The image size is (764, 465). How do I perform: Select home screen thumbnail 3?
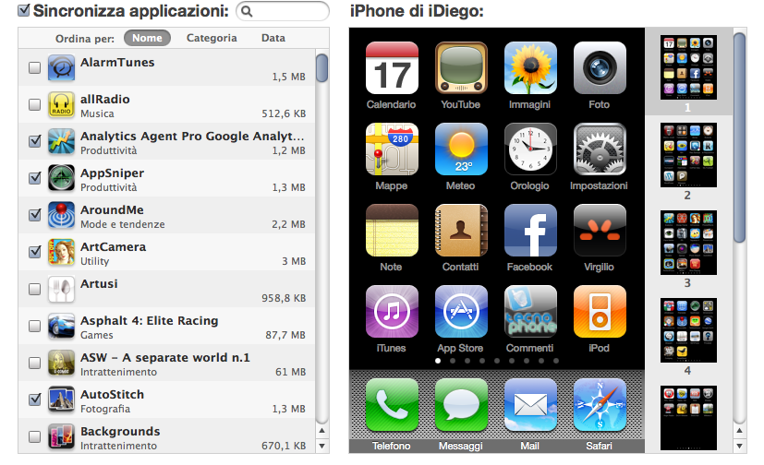coord(687,244)
